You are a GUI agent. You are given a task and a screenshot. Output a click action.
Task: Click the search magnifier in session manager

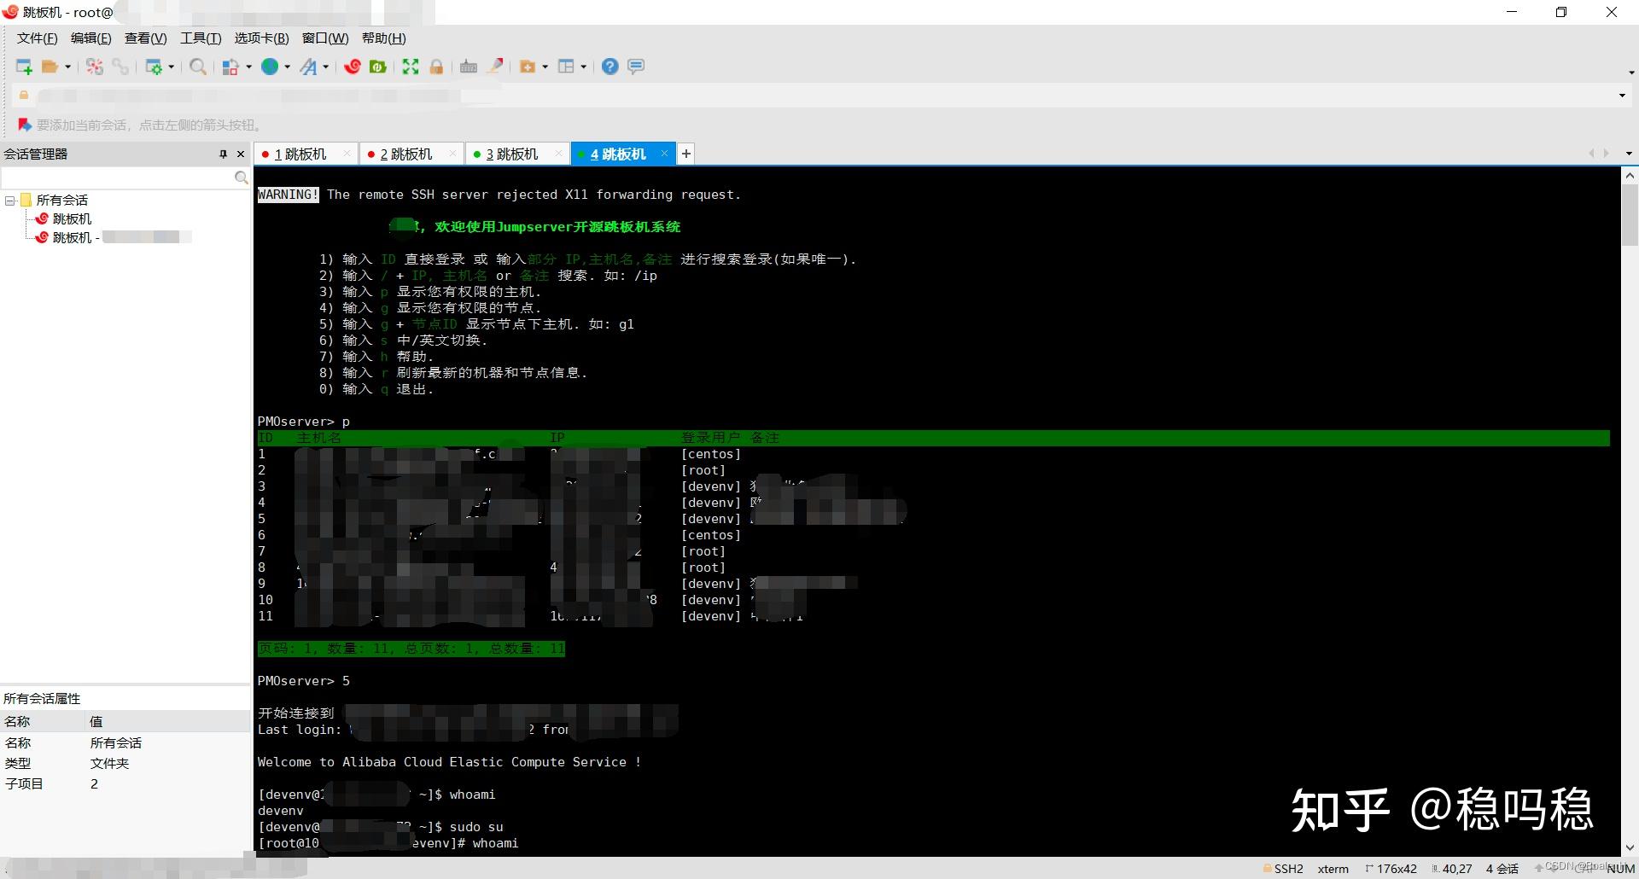click(242, 178)
